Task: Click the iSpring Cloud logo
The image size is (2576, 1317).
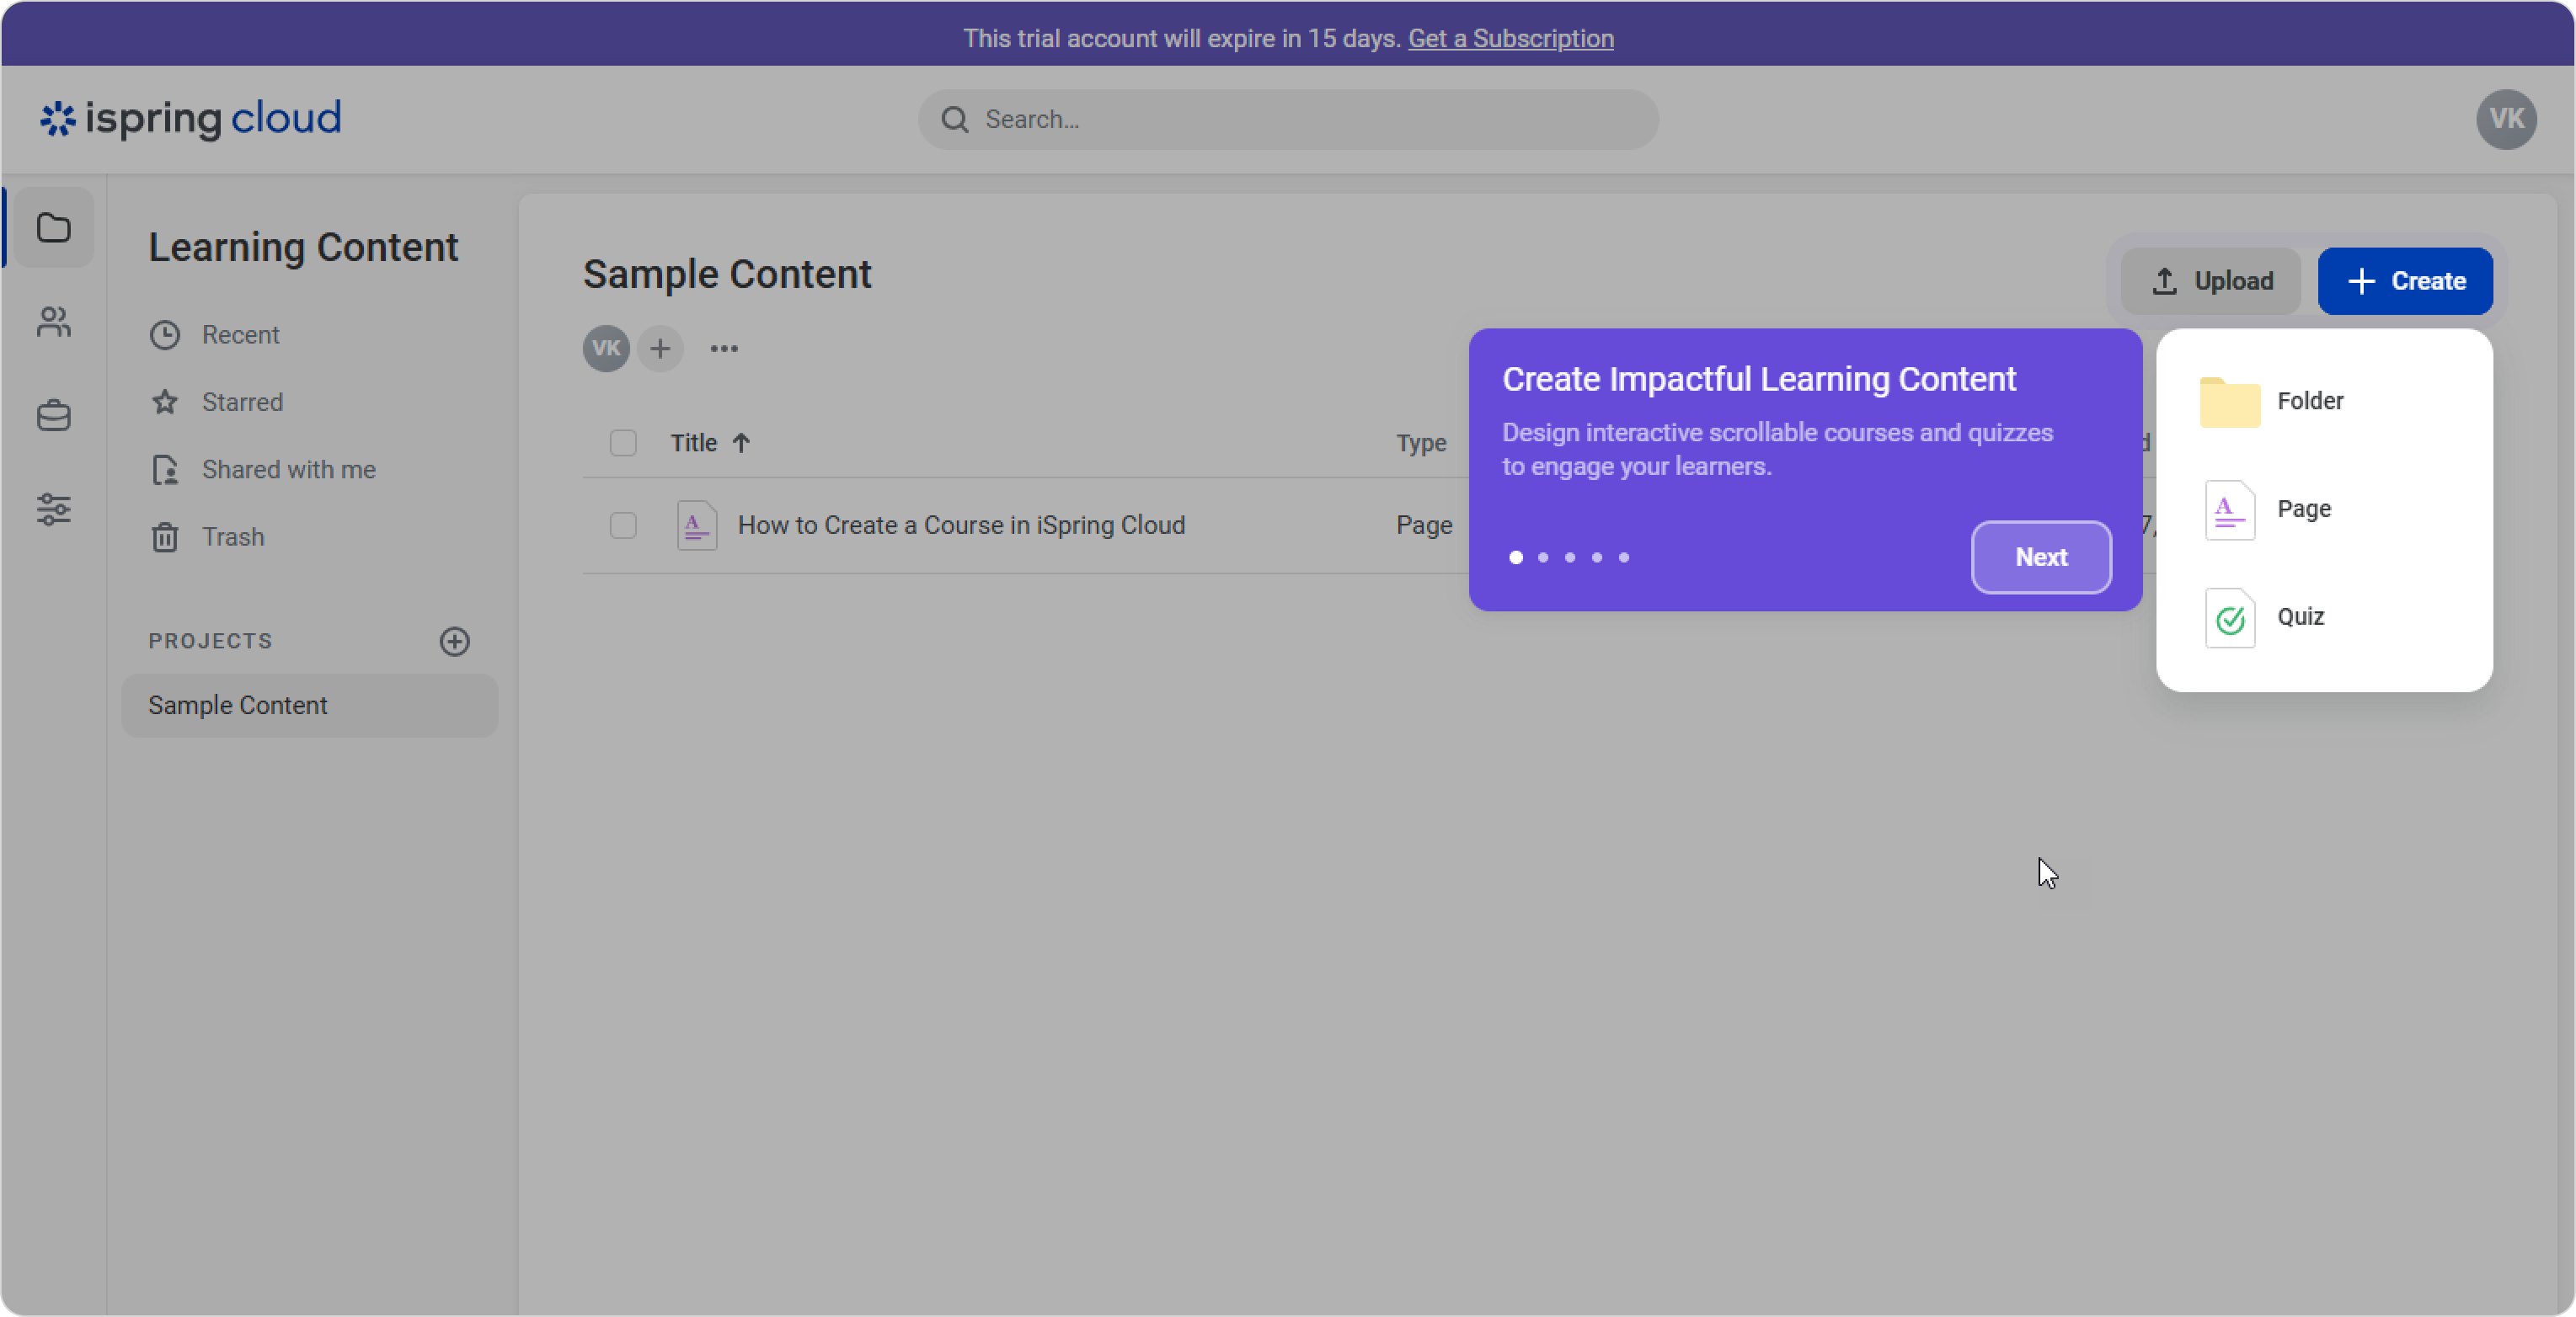Action: coord(191,119)
